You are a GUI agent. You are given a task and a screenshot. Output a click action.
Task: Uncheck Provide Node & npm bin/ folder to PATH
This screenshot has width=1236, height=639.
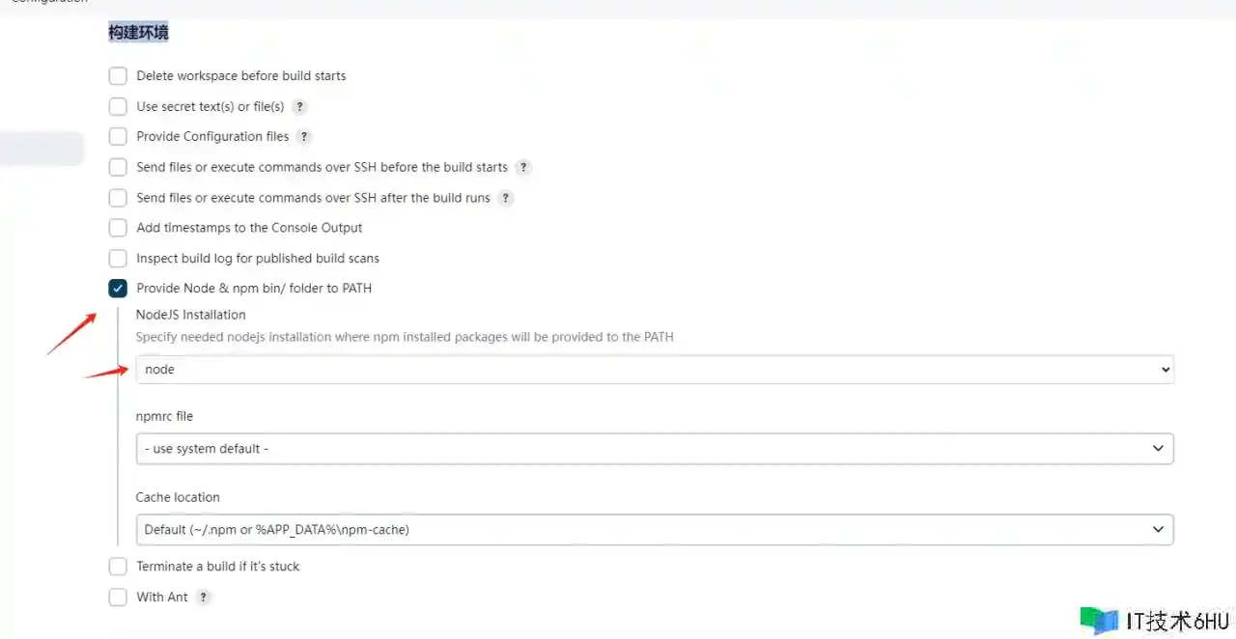pos(118,289)
